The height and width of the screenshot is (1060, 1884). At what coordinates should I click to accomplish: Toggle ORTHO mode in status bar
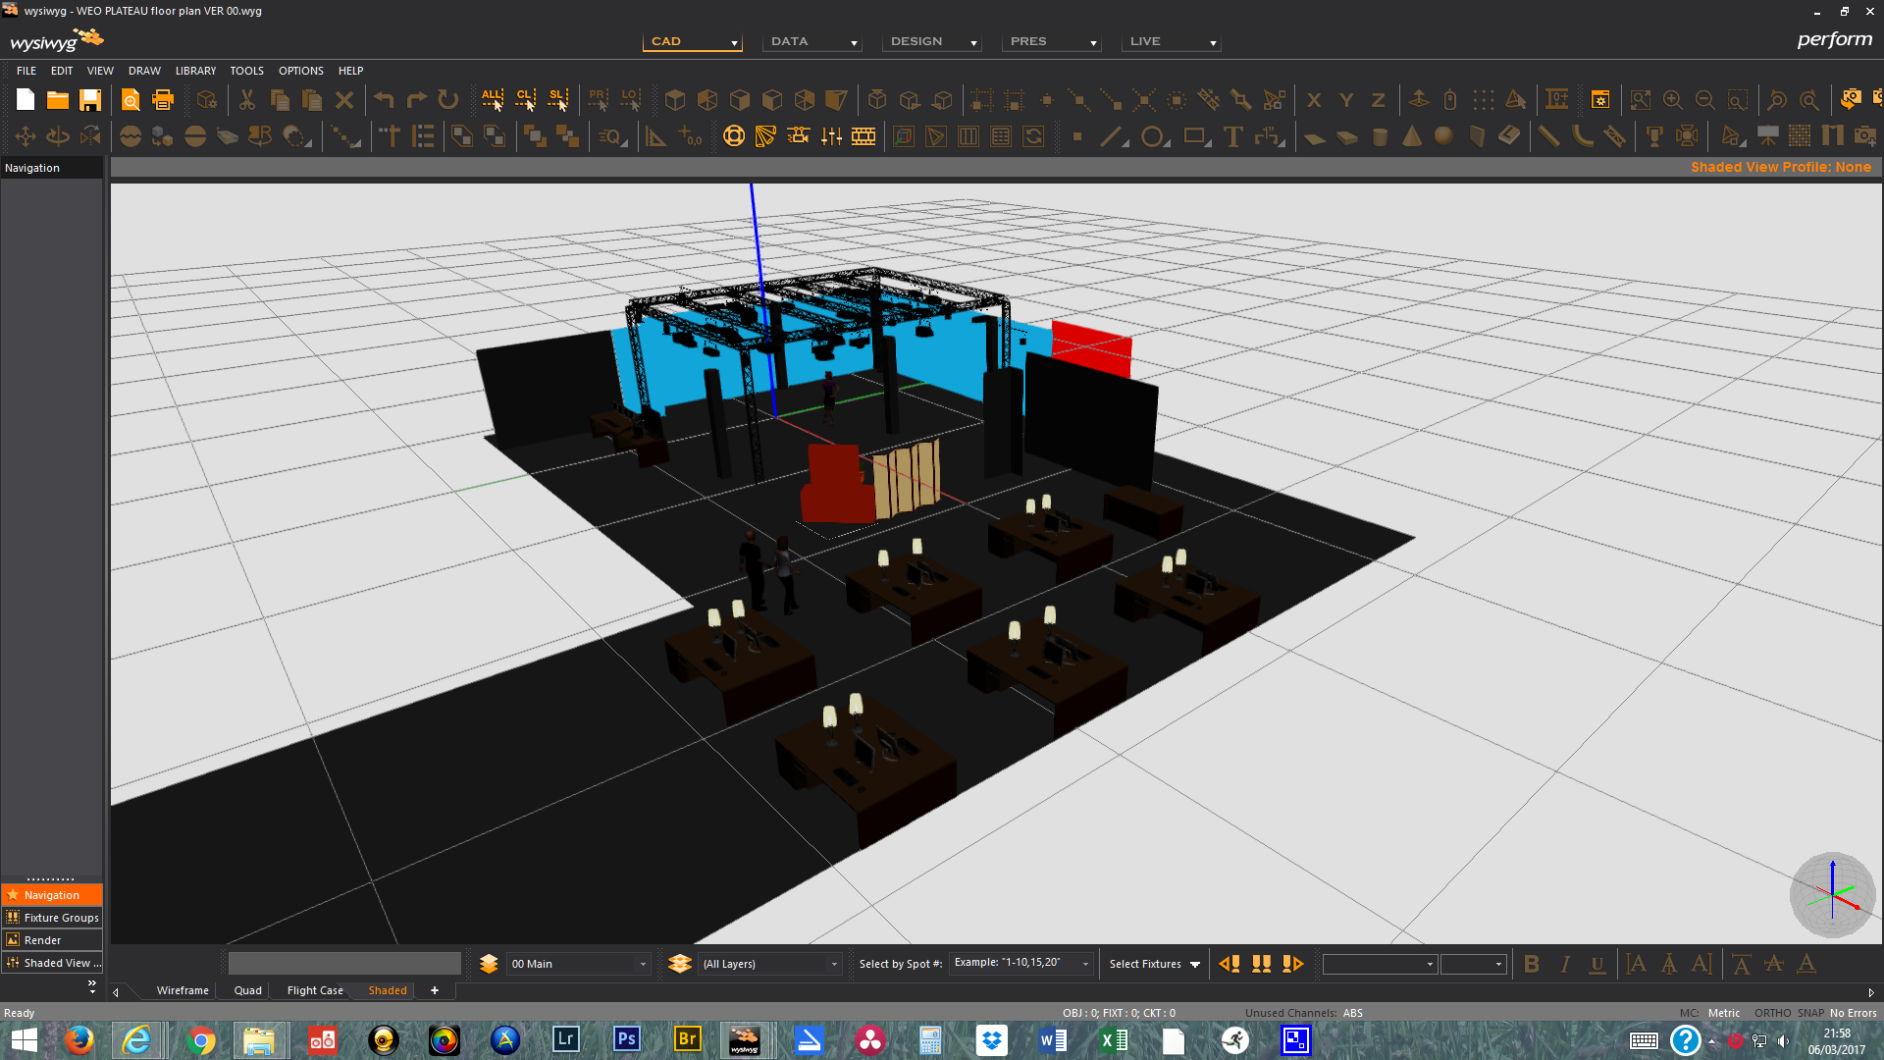pyautogui.click(x=1772, y=1013)
